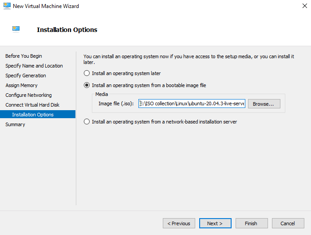
Task: Click the Installation Options header icon
Action: point(16,30)
